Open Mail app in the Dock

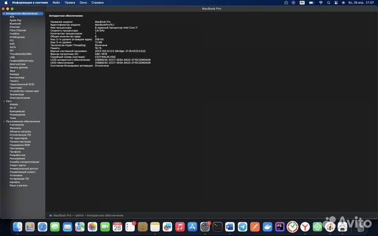pos(68,227)
